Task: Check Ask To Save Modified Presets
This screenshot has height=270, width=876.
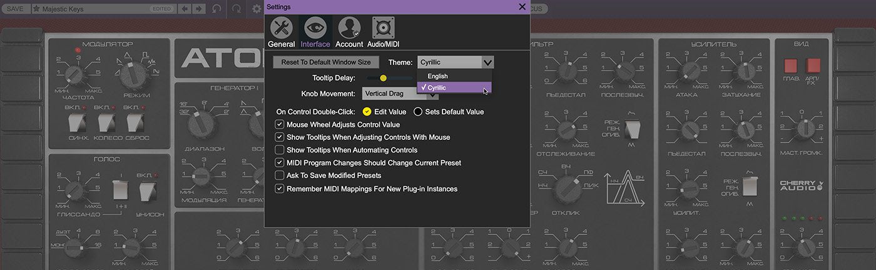Action: coord(280,176)
